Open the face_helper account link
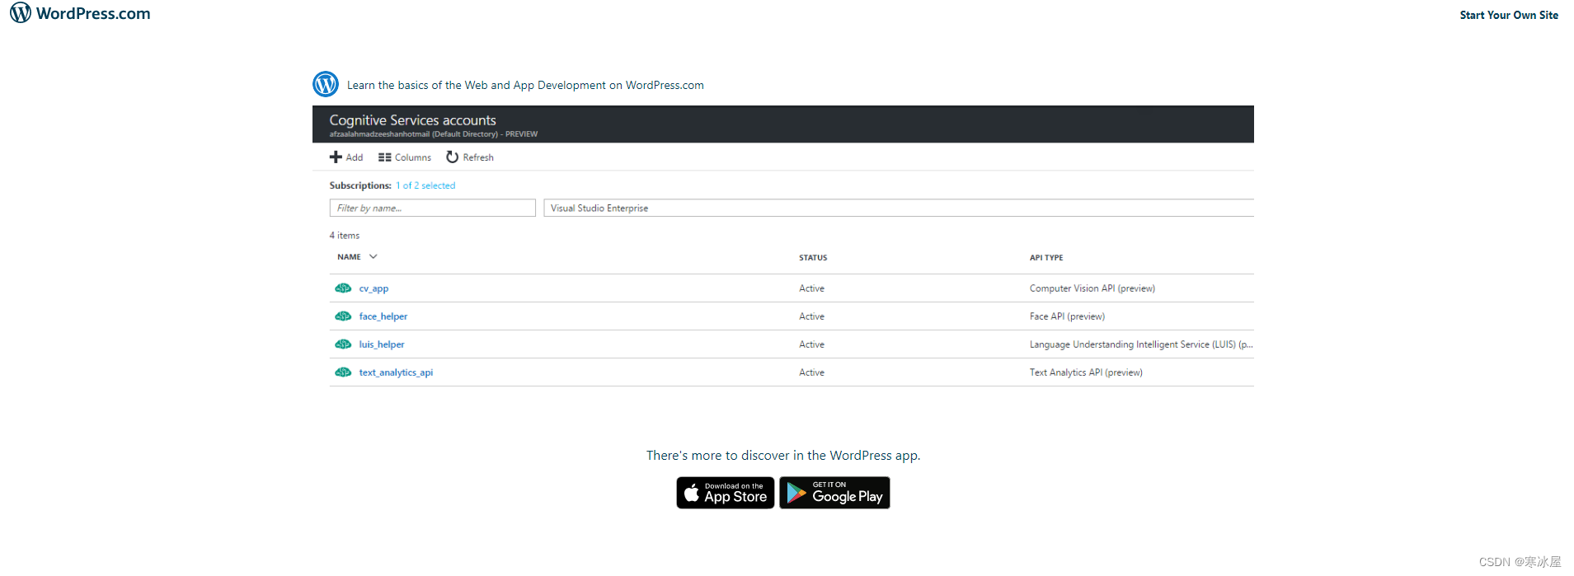 [383, 316]
